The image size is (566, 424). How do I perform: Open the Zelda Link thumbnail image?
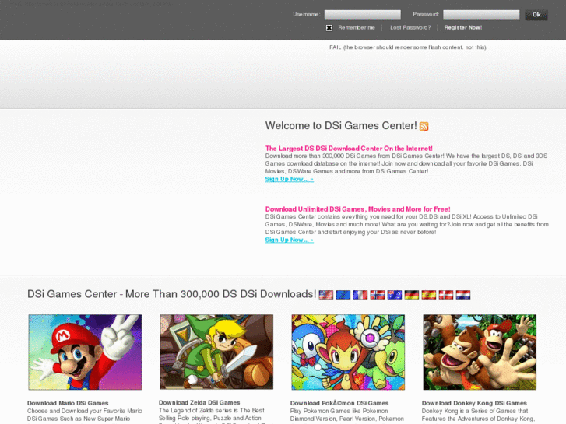tap(216, 352)
